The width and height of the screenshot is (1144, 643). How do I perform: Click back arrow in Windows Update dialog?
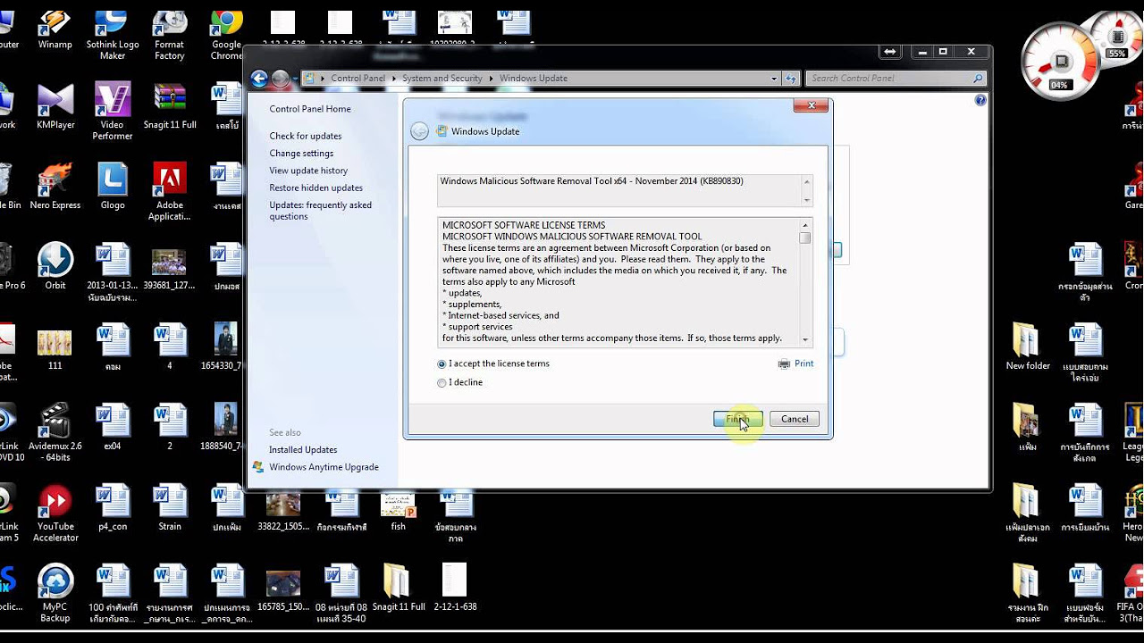coord(419,131)
